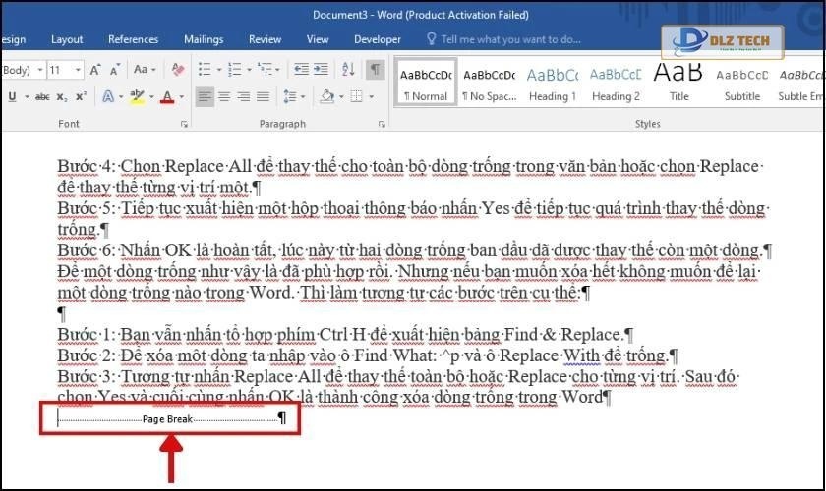
Task: Click the Grow Font icon
Action: pyautogui.click(x=96, y=70)
